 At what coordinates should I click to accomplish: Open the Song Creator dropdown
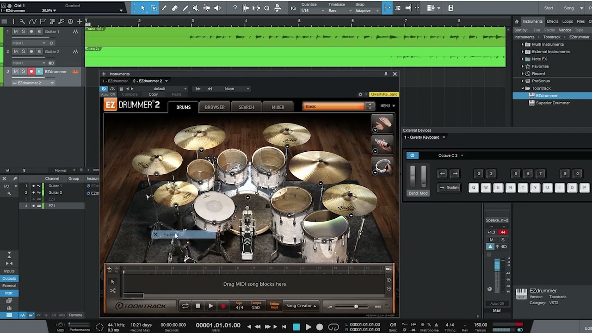(301, 306)
